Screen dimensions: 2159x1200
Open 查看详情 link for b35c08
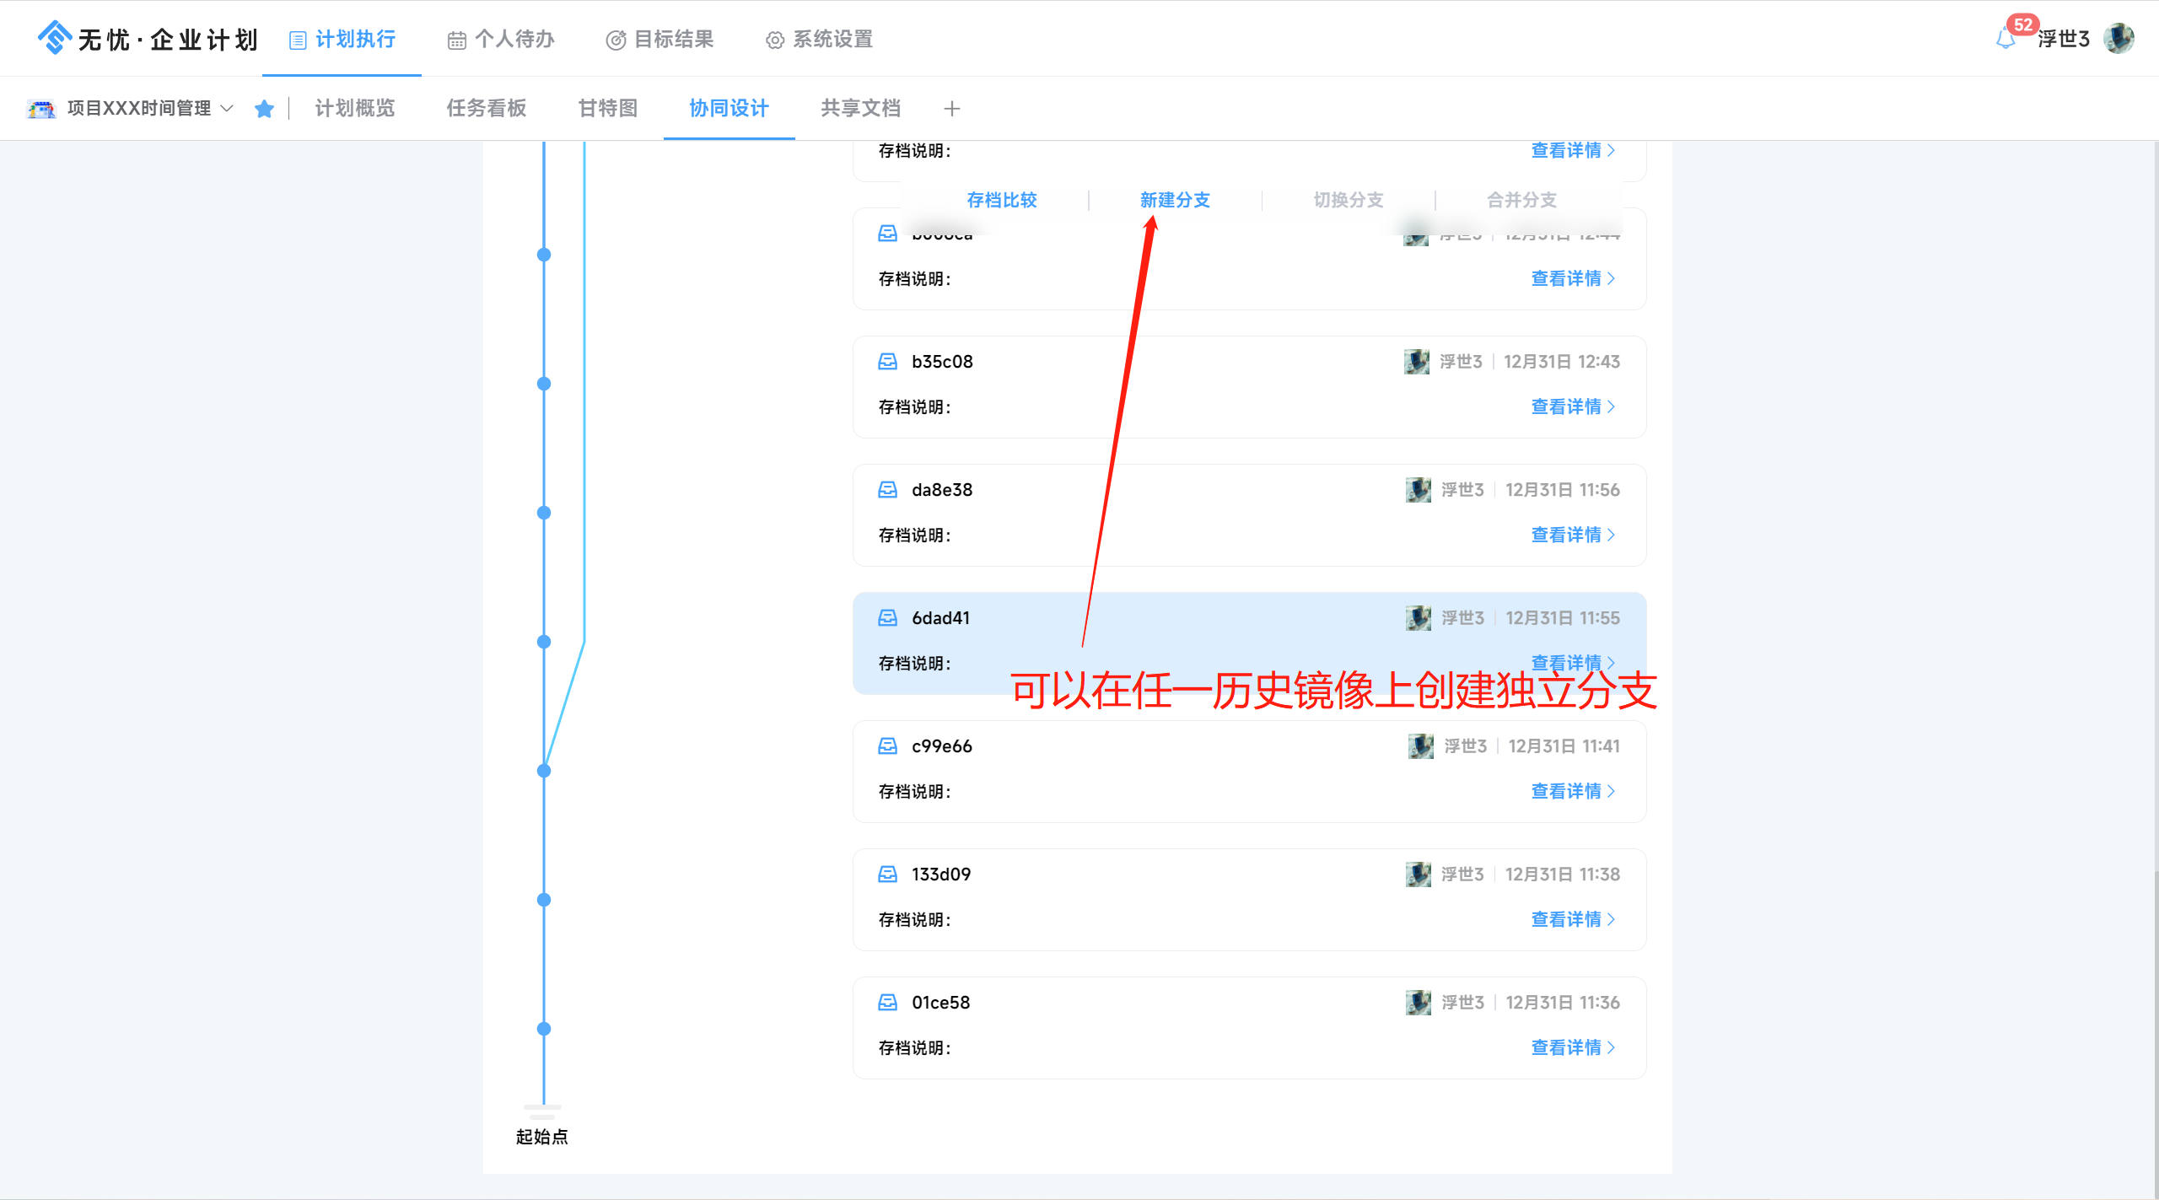pos(1567,406)
